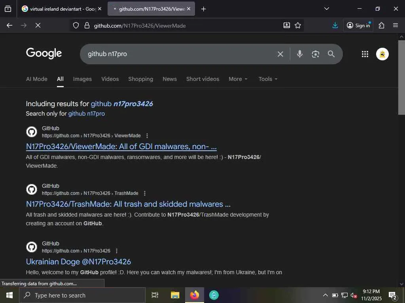
Task: Bookmark this page with the star
Action: click(298, 25)
